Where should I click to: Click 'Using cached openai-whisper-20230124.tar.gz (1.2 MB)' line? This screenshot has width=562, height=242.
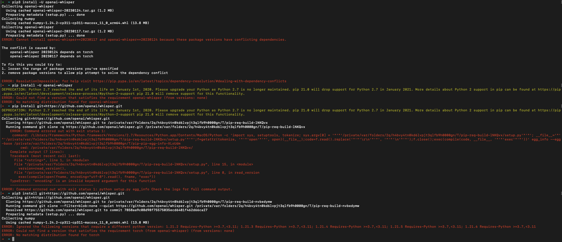click(x=60, y=10)
